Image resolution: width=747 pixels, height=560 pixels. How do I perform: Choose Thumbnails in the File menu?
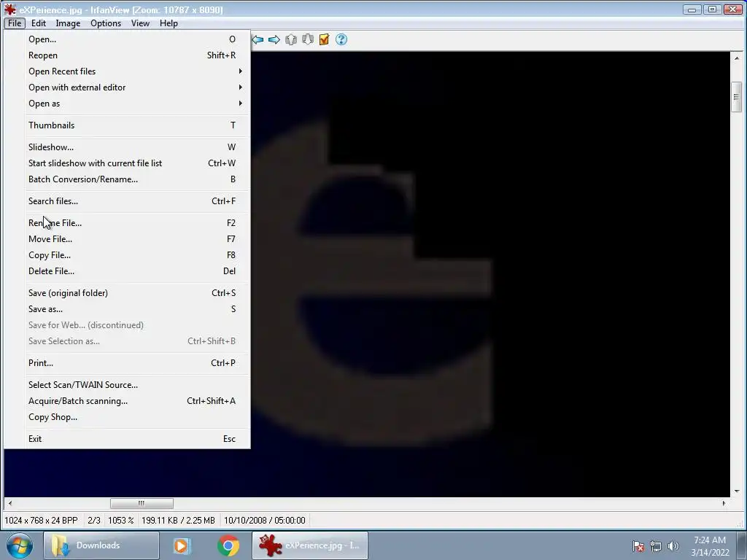pos(136,125)
